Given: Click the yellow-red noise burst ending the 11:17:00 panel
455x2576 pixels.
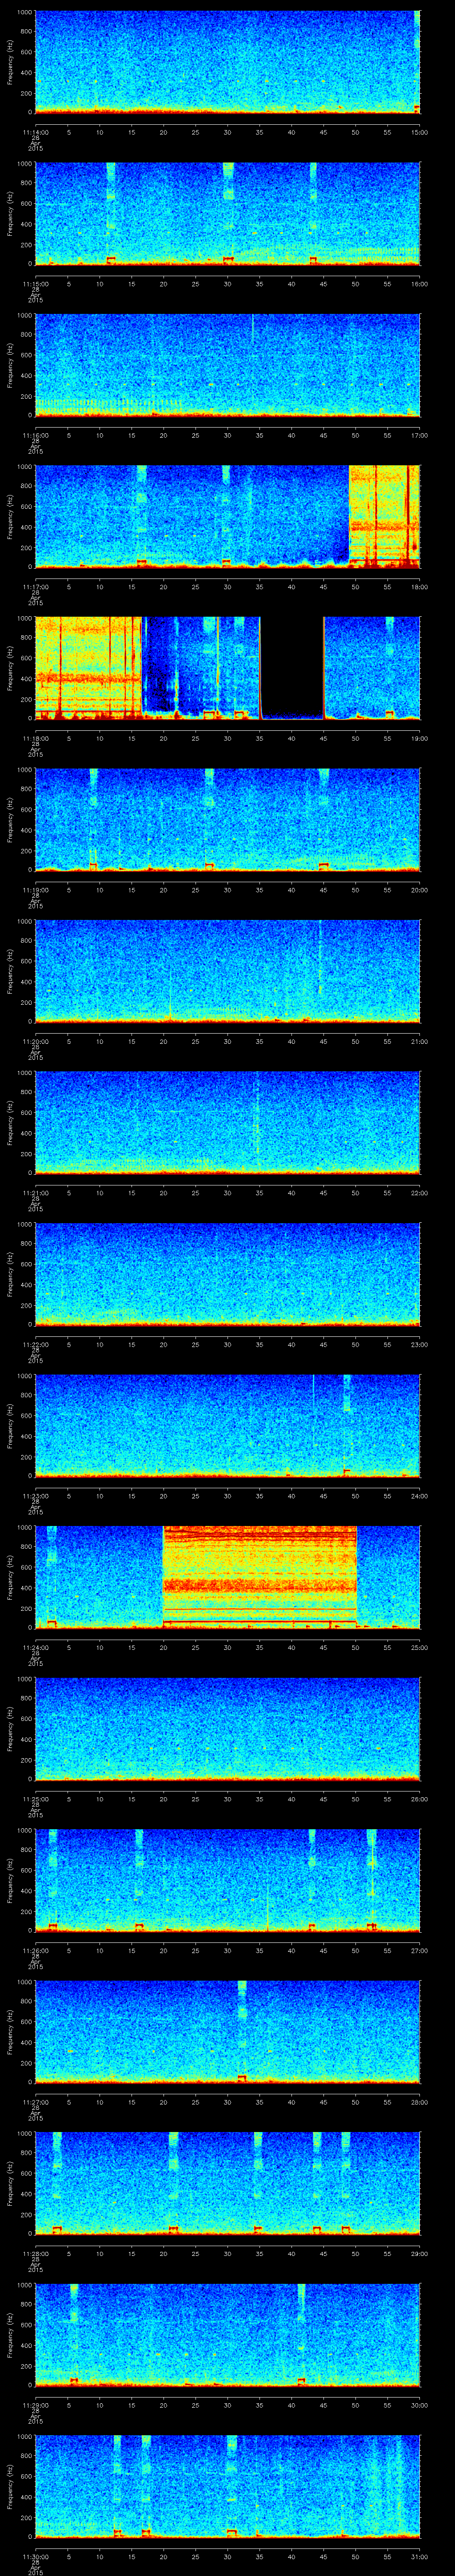Looking at the screenshot, I should 384,516.
